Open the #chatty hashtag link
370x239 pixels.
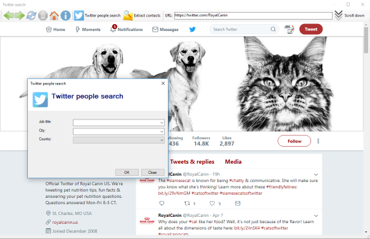pos(236,181)
